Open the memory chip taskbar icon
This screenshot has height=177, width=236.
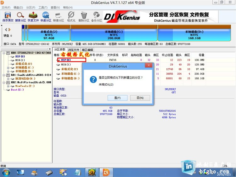49,173
